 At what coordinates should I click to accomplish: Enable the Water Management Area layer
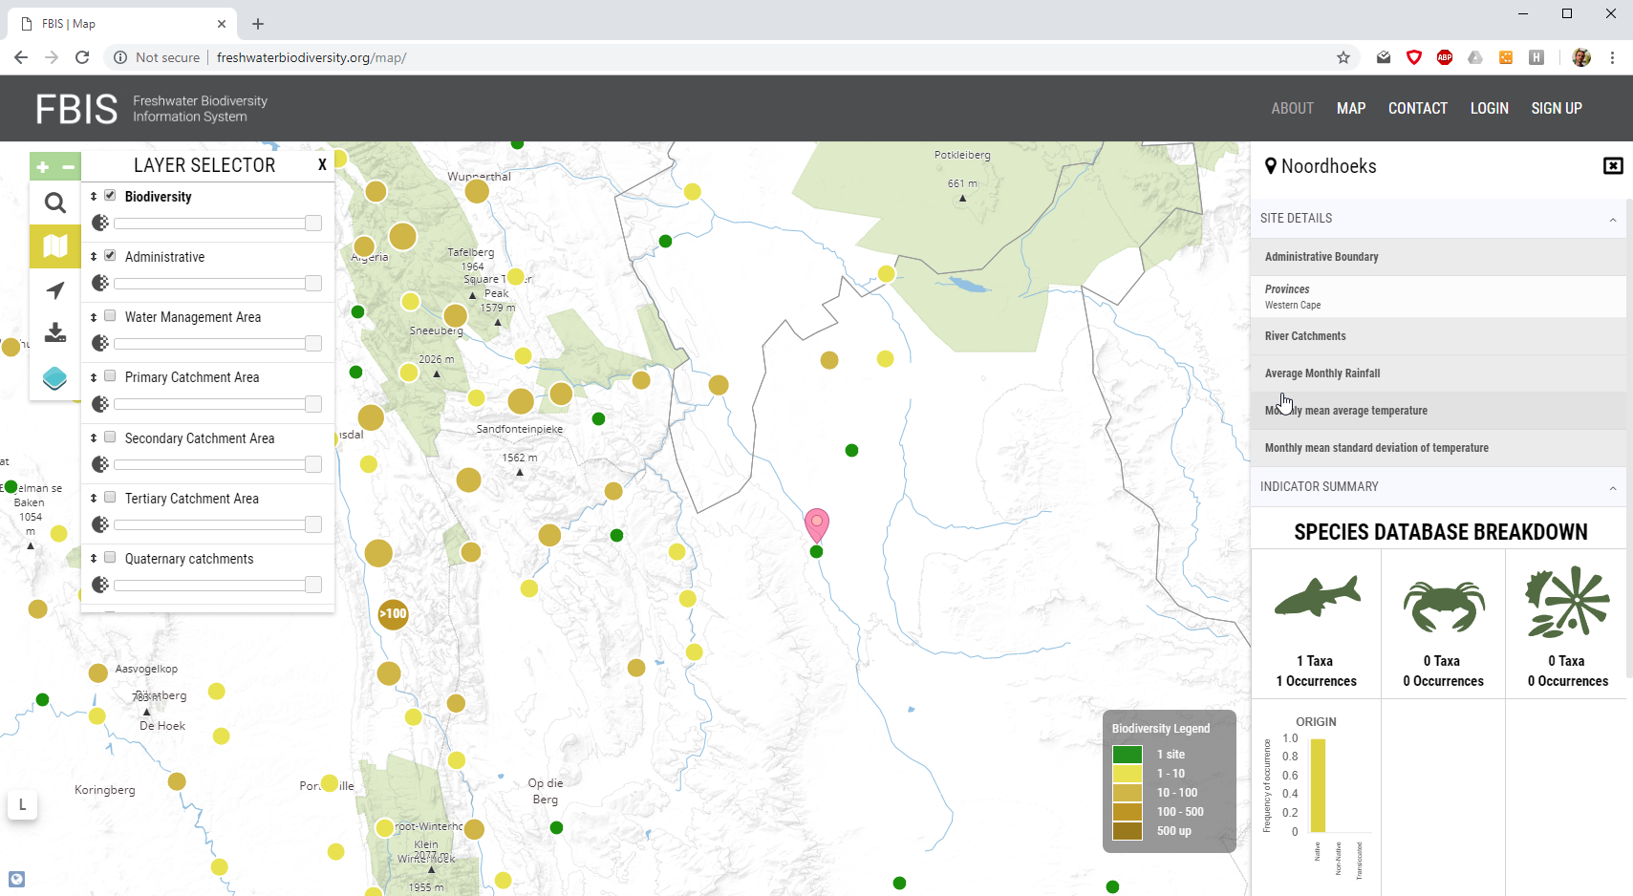[x=111, y=315]
